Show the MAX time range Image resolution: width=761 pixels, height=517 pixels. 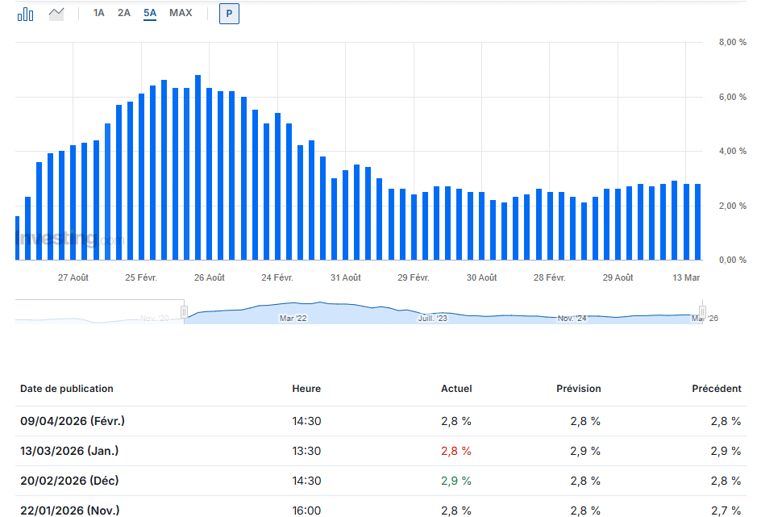coord(181,13)
